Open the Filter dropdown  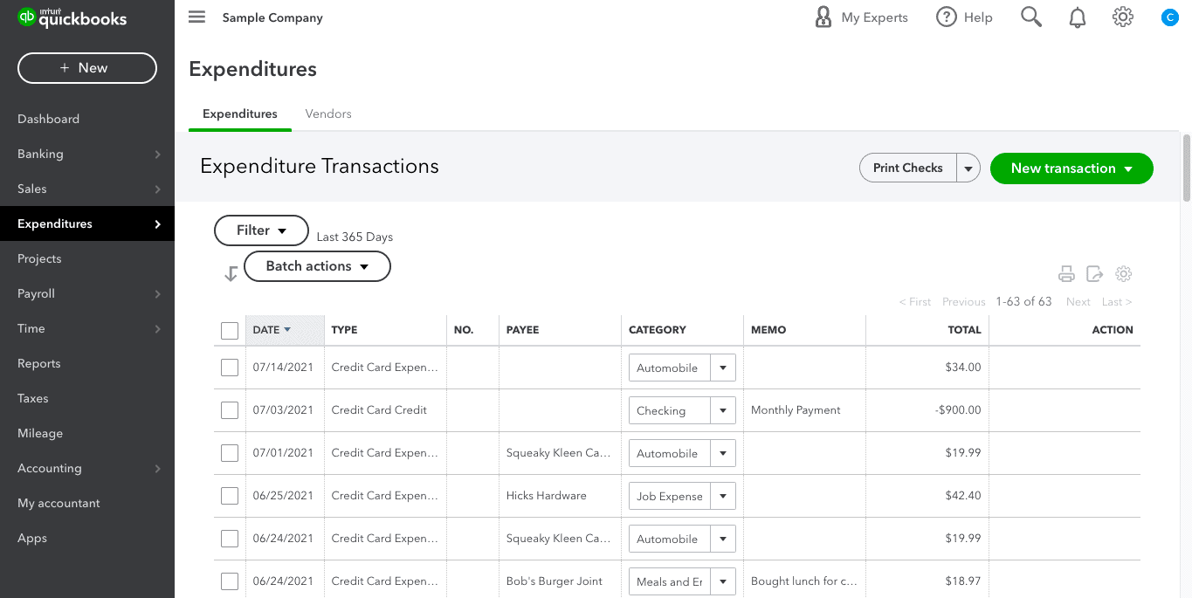coord(261,230)
